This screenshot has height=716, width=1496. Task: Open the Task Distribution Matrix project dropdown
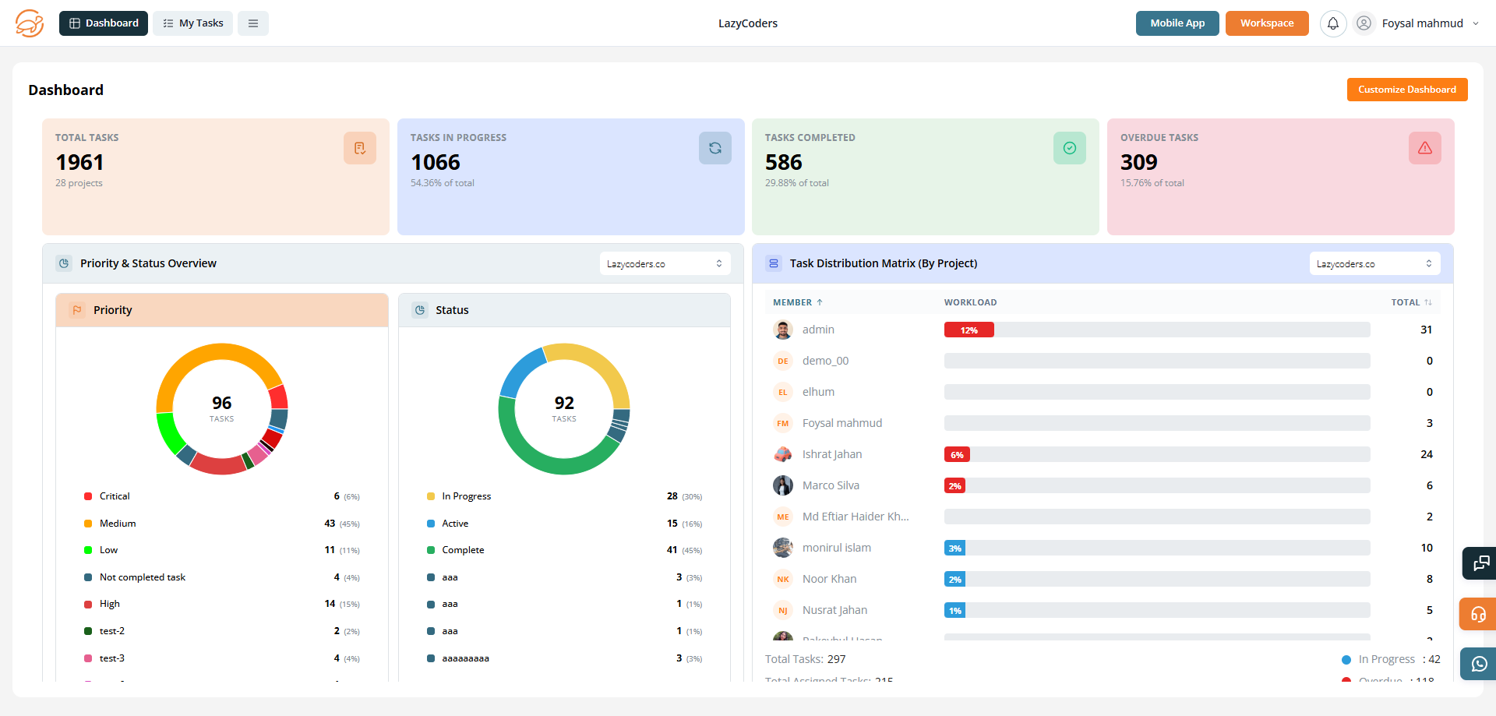pyautogui.click(x=1374, y=264)
